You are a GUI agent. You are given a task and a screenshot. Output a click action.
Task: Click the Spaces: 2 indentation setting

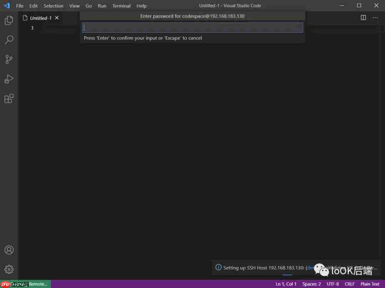click(x=311, y=284)
